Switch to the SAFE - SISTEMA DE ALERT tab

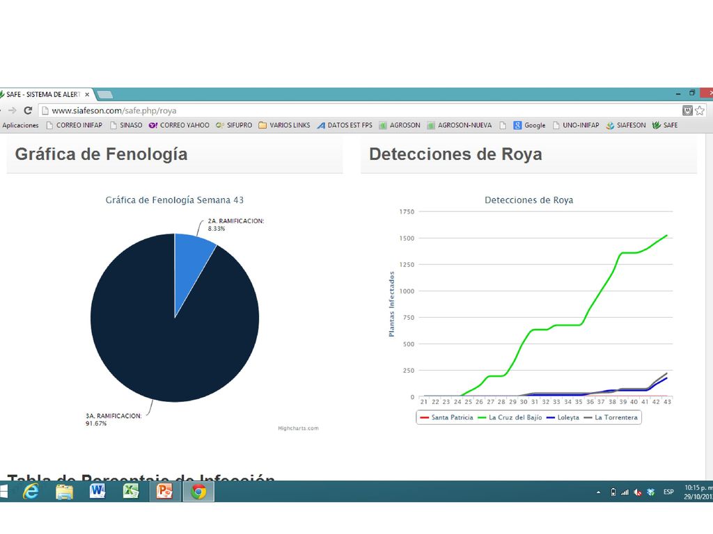click(43, 95)
